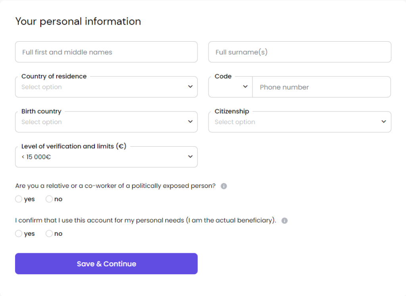Open the Citizenship dropdown
Image resolution: width=406 pixels, height=296 pixels.
point(300,122)
